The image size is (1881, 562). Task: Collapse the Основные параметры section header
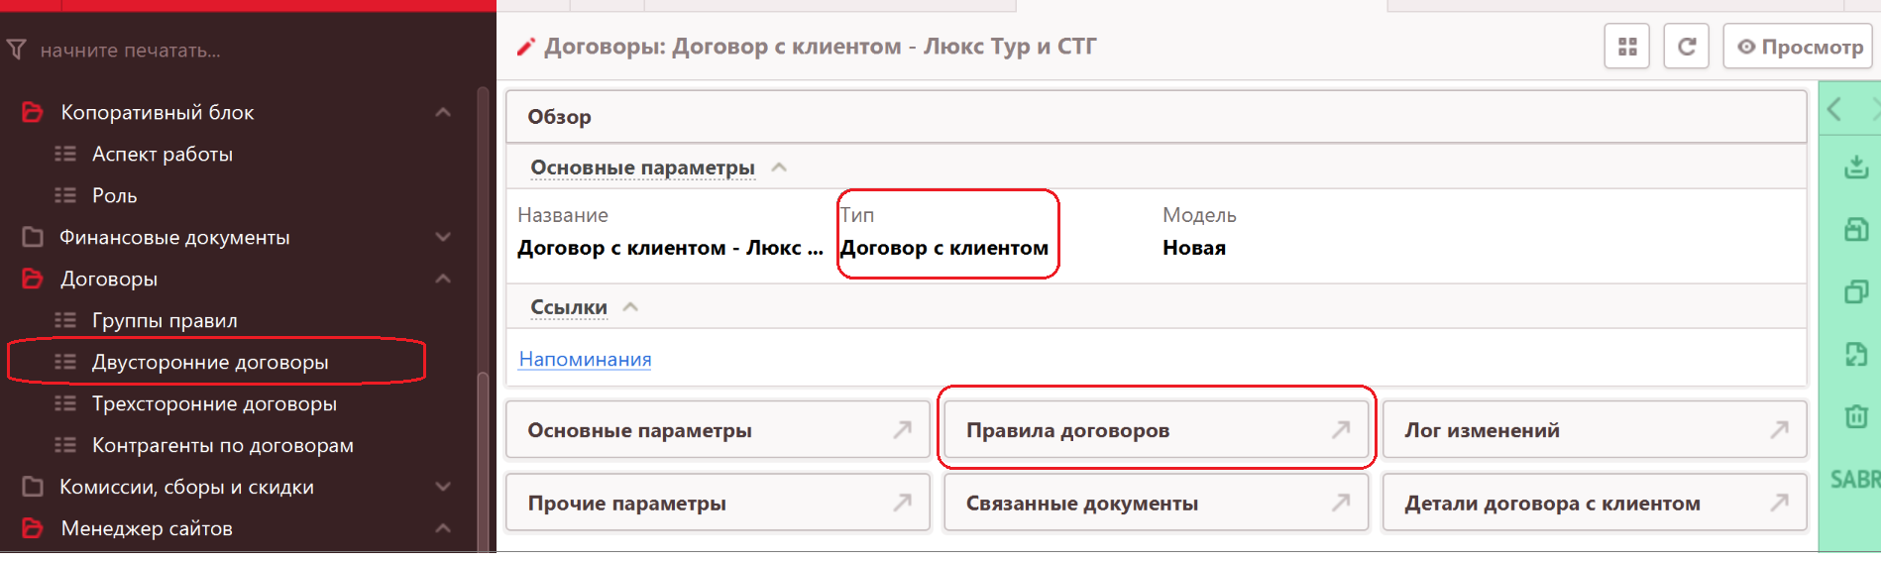pos(779,168)
